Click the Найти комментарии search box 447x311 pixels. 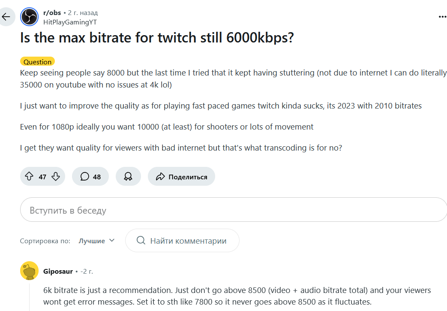182,241
